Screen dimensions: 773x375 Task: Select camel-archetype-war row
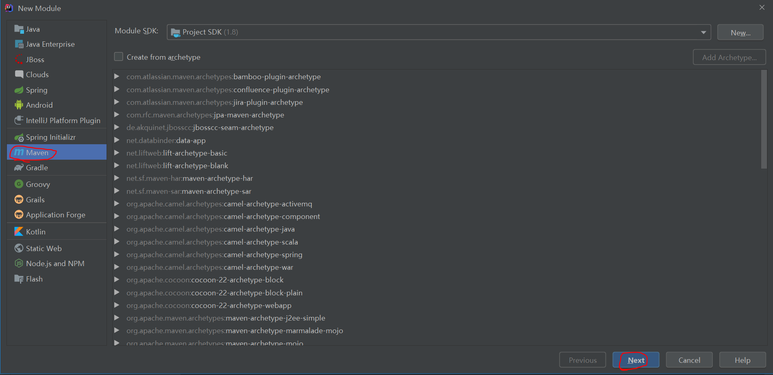pyautogui.click(x=436, y=267)
